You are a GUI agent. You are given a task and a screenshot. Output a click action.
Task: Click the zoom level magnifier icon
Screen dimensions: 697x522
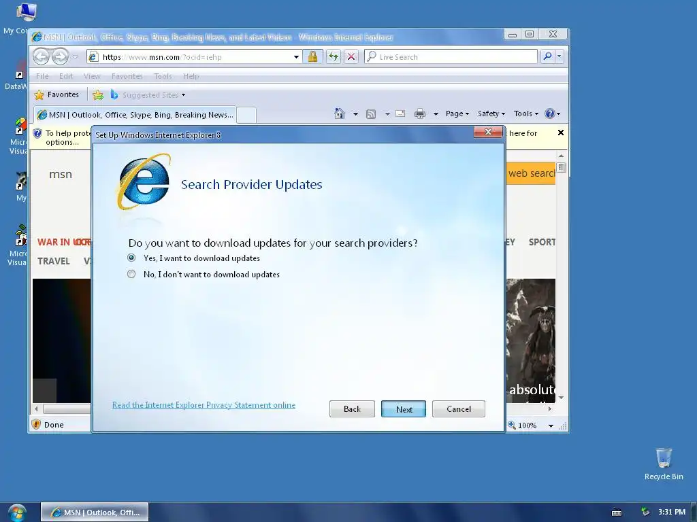tap(512, 425)
